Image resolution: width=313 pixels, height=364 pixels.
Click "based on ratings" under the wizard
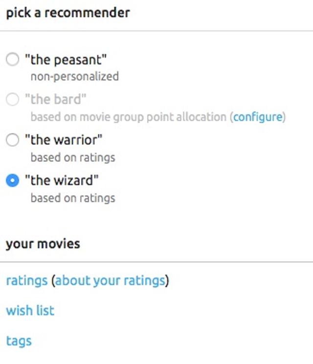73,198
